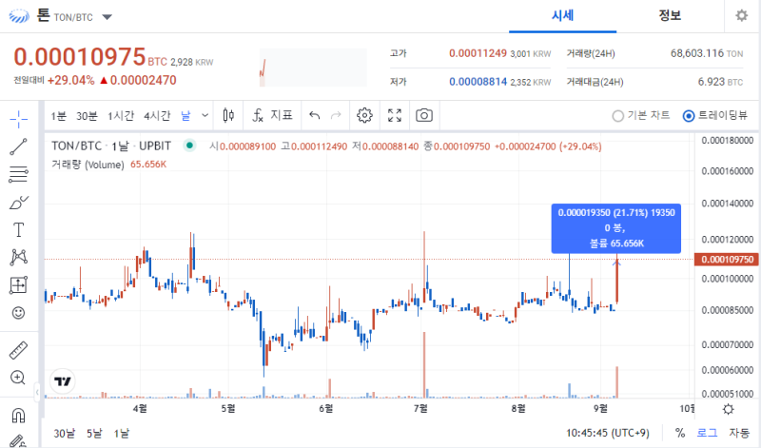Click the mini price sparkline thumbnail
The width and height of the screenshot is (761, 448).
313,68
